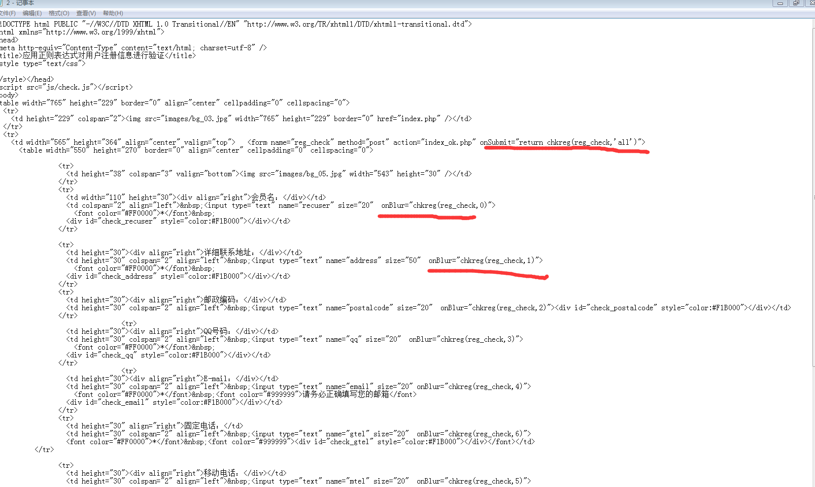Image resolution: width=815 pixels, height=487 pixels.
Task: Click the input name="qq" text
Action: (326, 339)
